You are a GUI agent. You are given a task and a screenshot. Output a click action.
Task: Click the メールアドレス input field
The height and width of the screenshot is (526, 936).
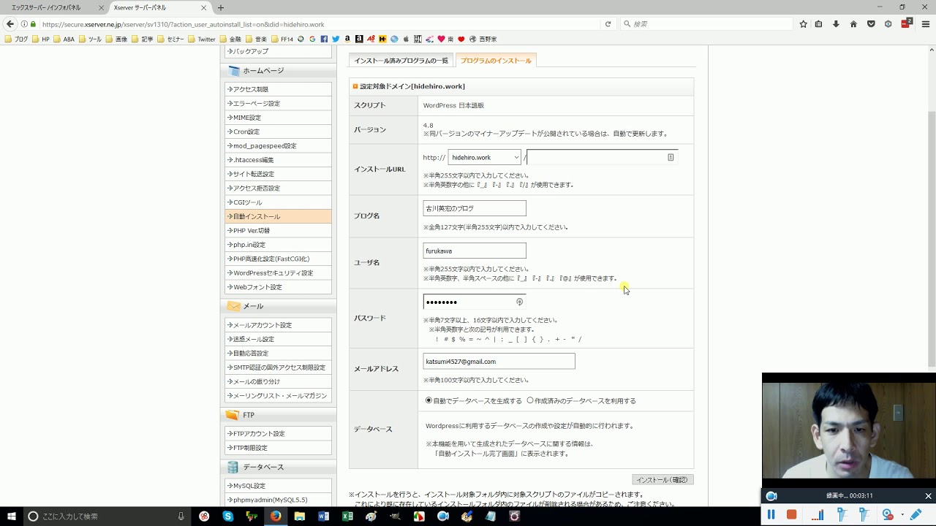click(499, 362)
